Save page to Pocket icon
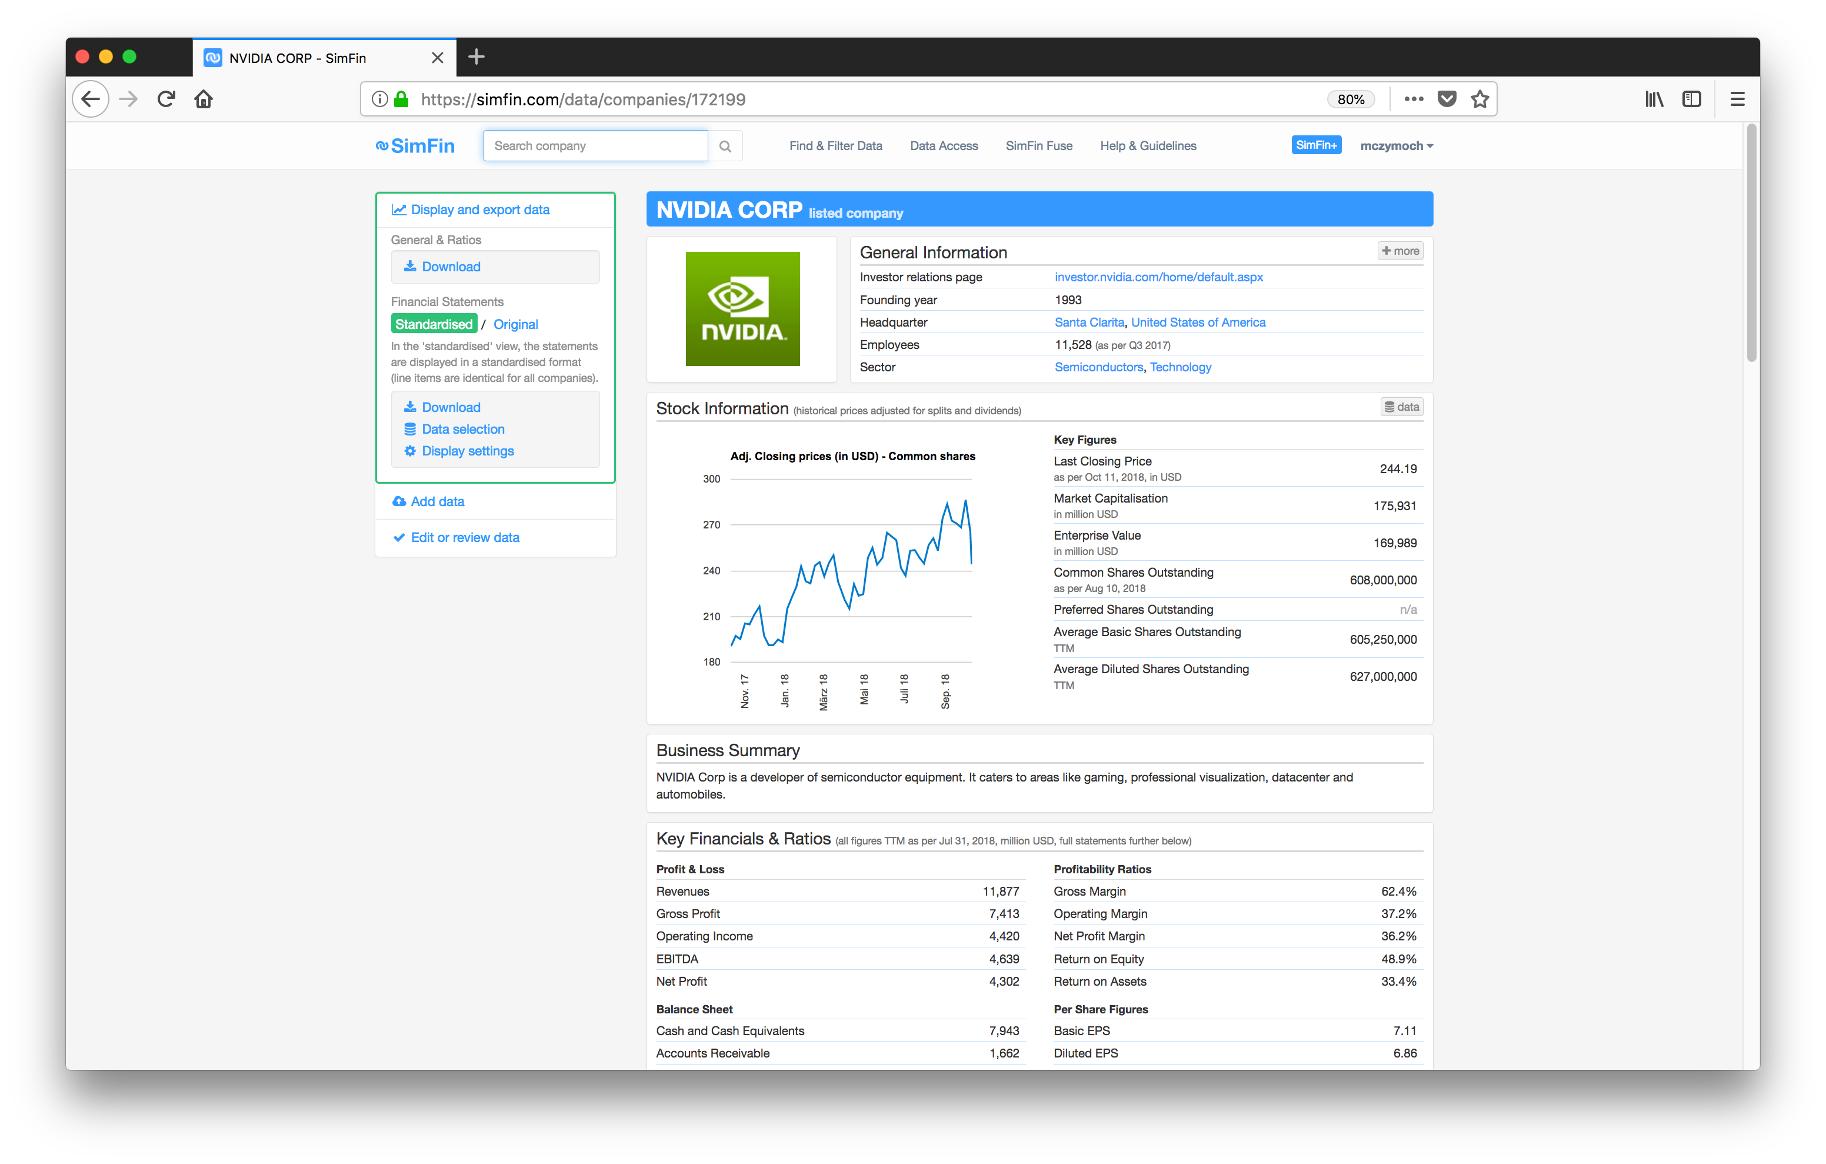The width and height of the screenshot is (1826, 1164). coord(1446,99)
